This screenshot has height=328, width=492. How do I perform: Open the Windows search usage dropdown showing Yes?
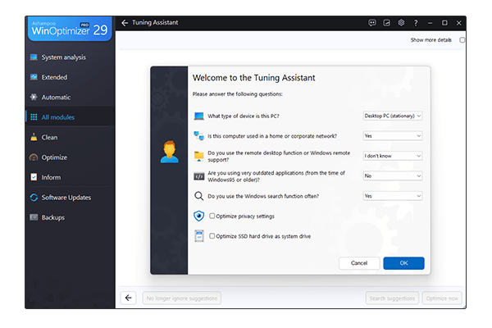[392, 196]
